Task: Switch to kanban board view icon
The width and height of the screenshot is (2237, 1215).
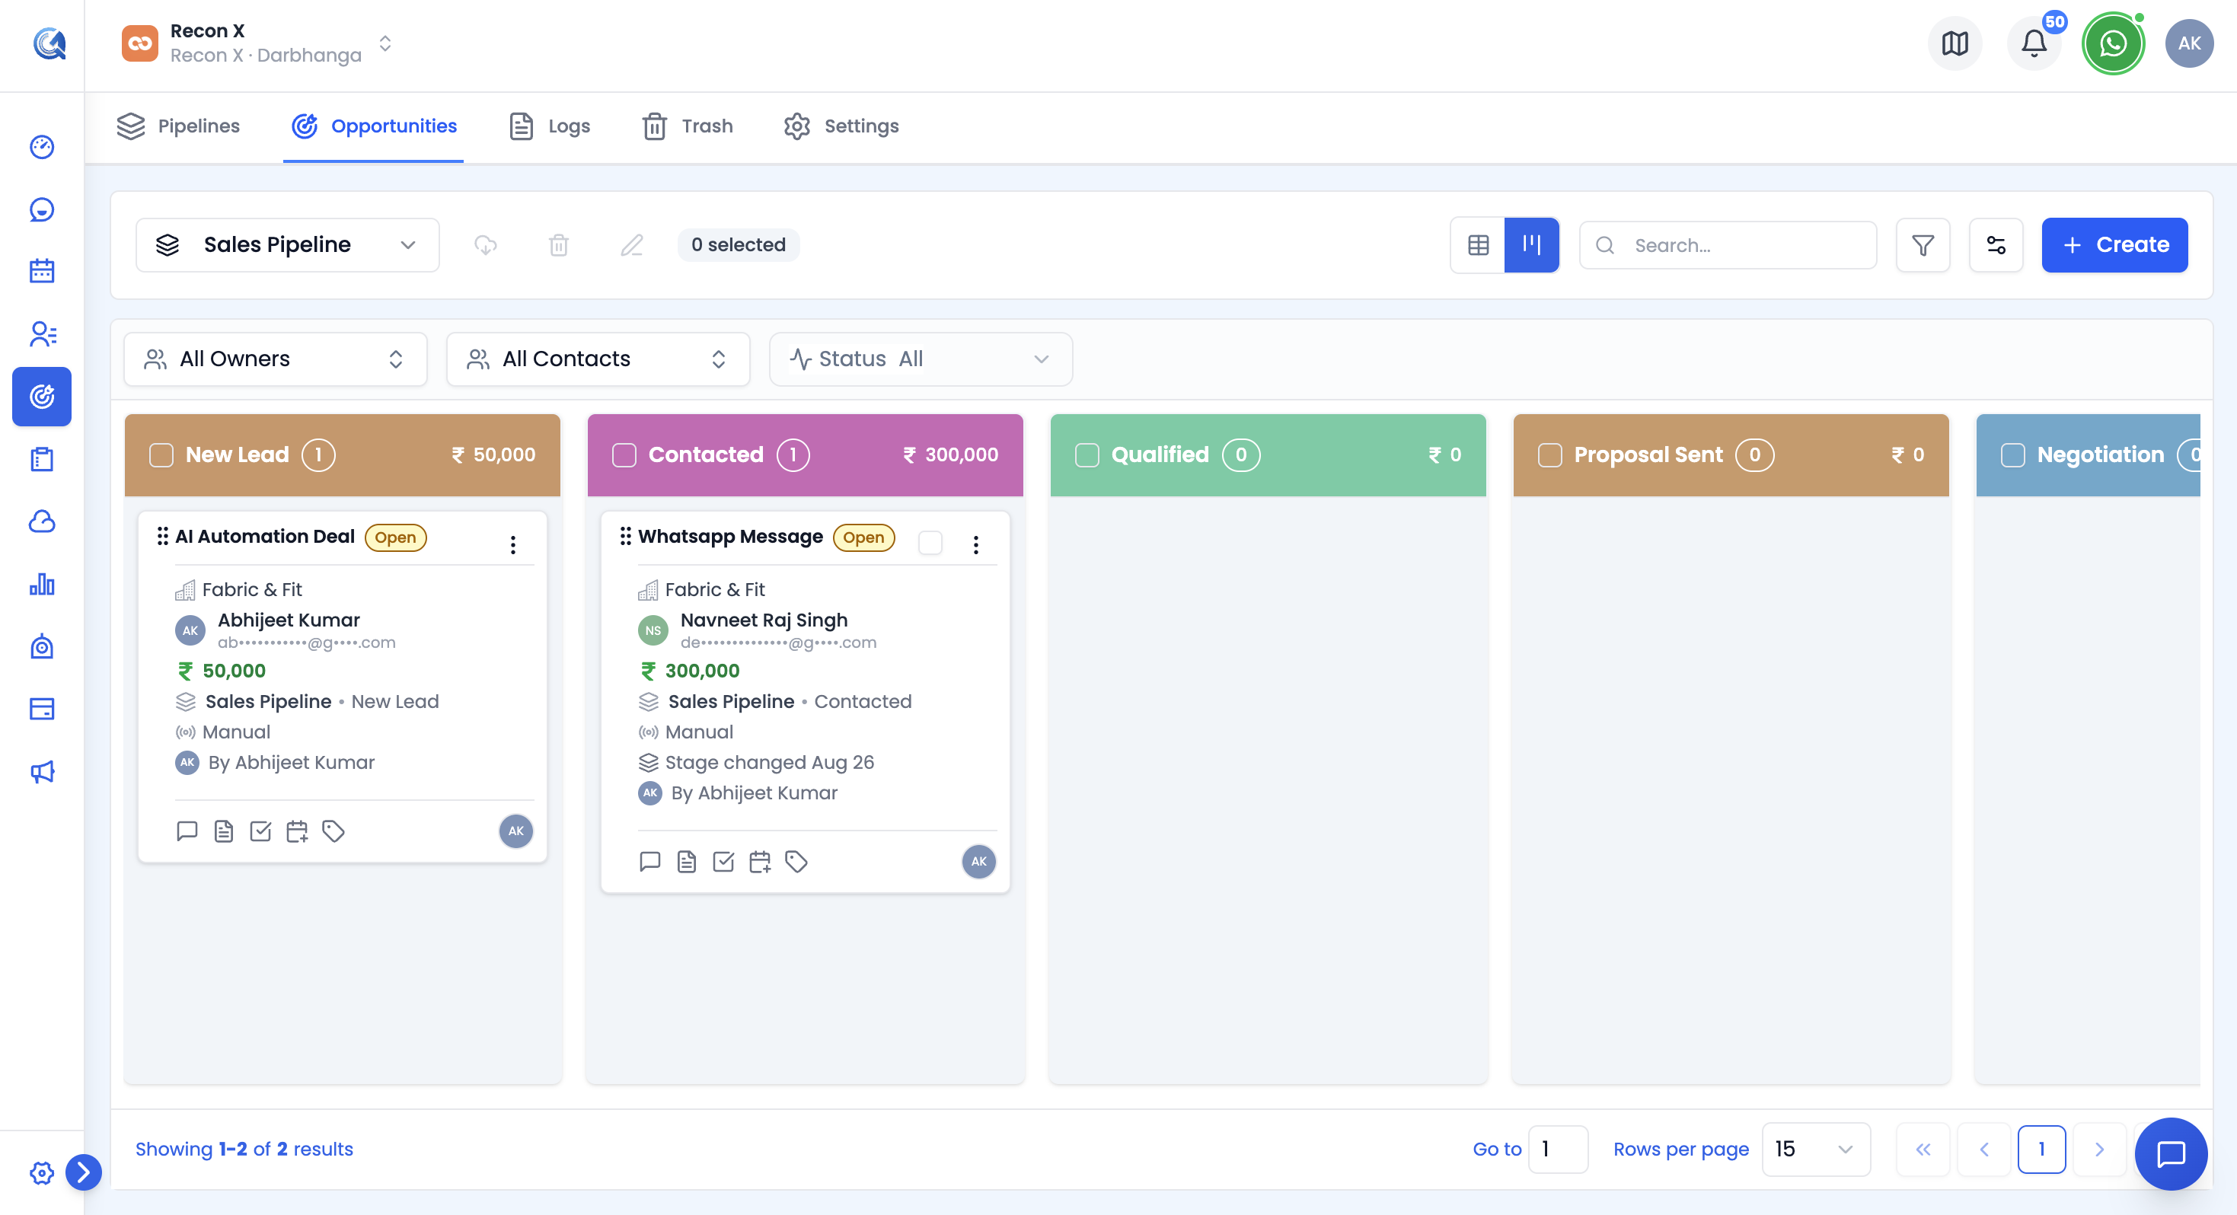Action: [1532, 245]
